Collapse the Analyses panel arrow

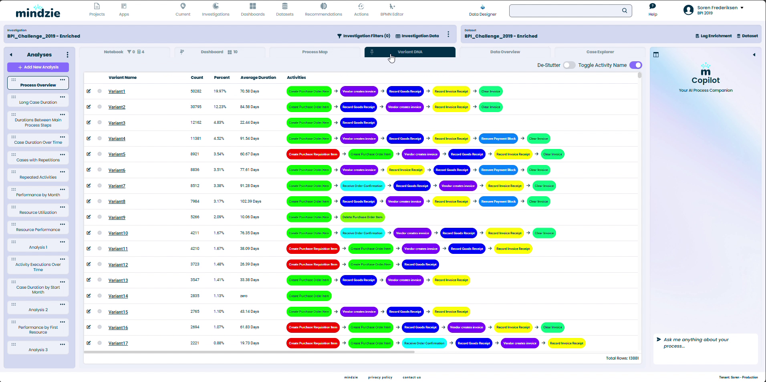pyautogui.click(x=11, y=55)
